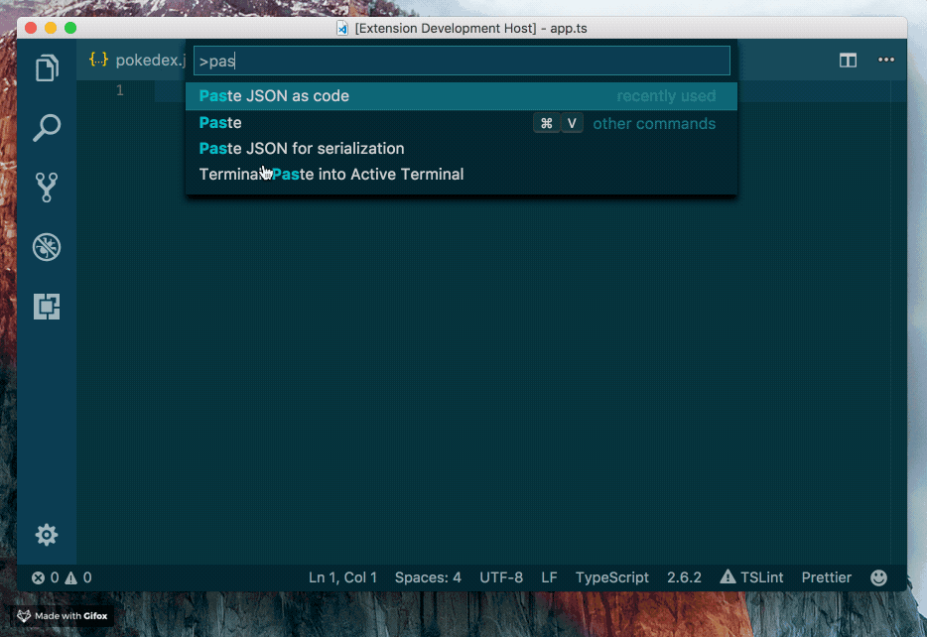Image resolution: width=927 pixels, height=637 pixels.
Task: Open the Debug view
Action: 47,247
